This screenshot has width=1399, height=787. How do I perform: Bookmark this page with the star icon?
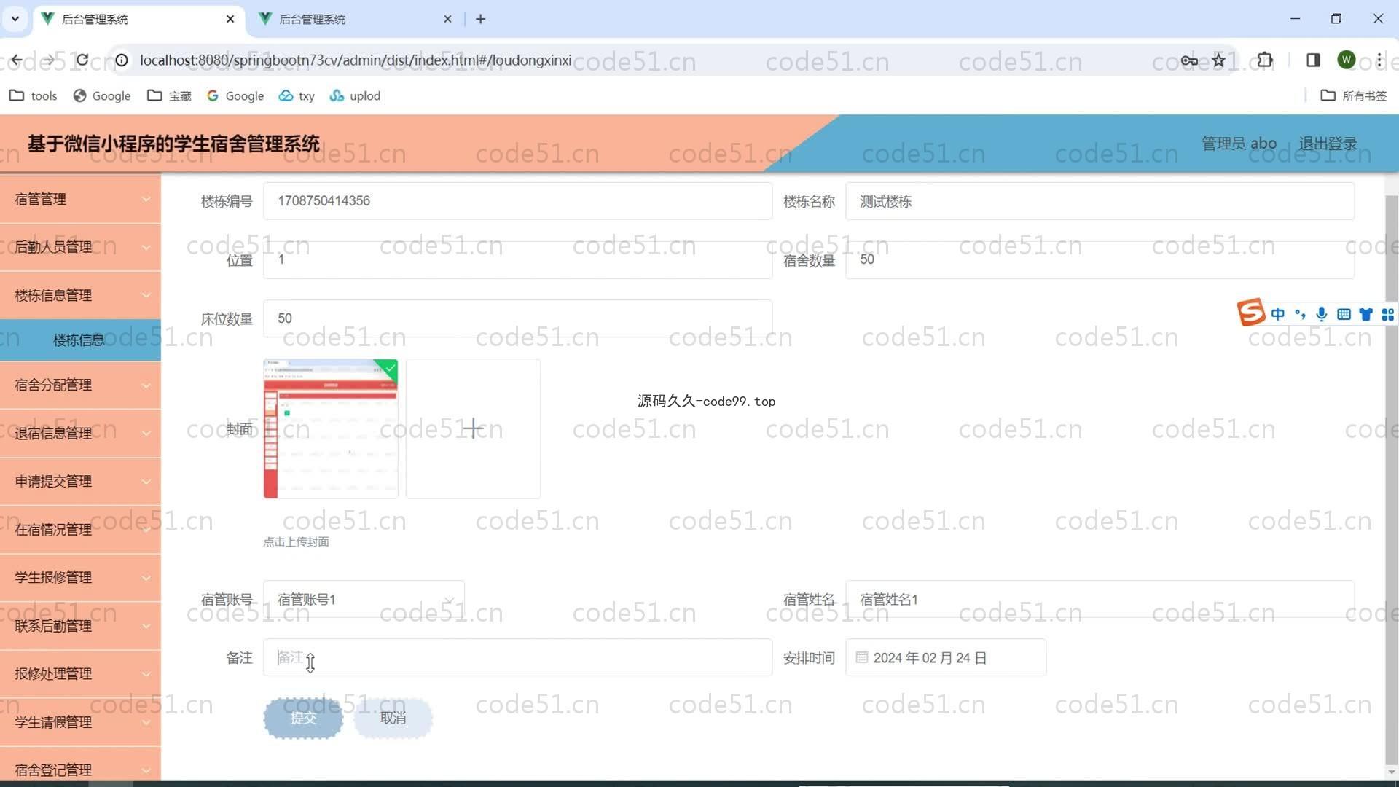coord(1218,60)
